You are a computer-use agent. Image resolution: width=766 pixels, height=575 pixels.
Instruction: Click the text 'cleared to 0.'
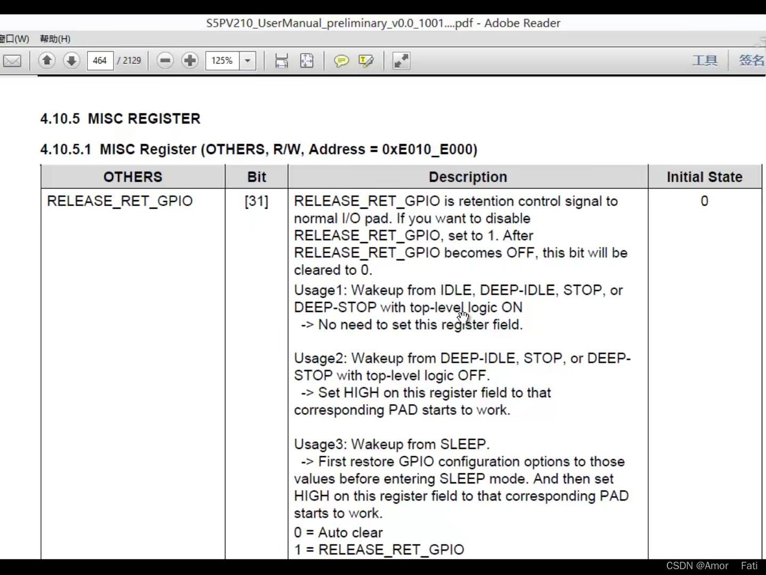(332, 270)
